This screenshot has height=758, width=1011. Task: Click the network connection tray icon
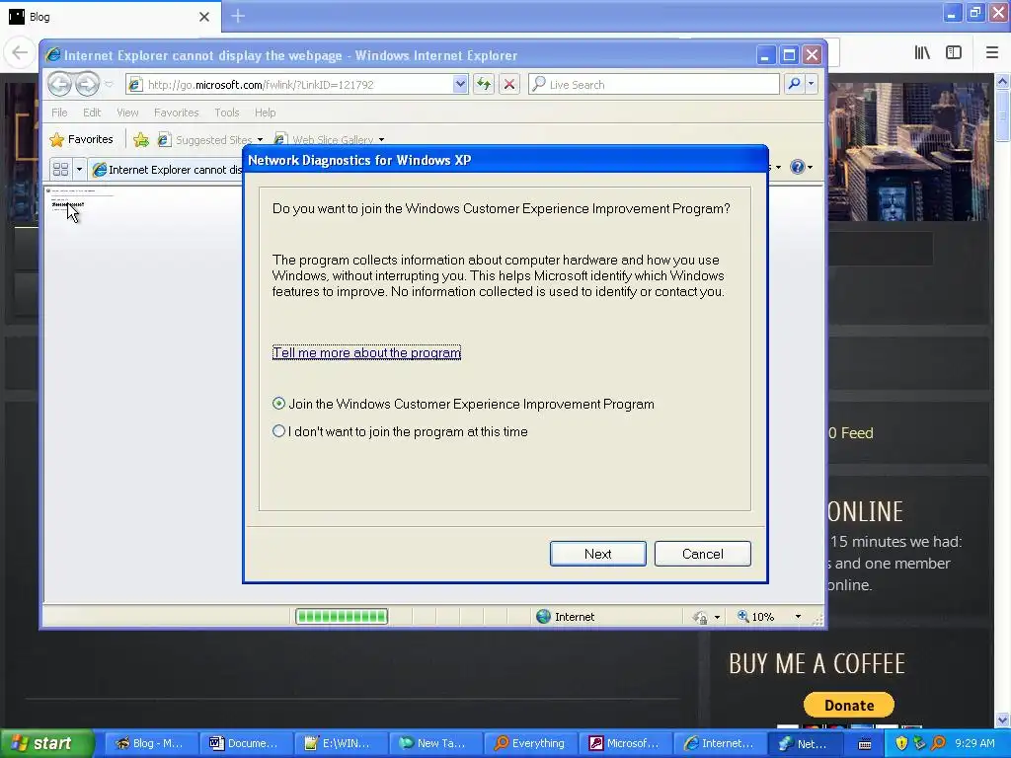point(919,743)
